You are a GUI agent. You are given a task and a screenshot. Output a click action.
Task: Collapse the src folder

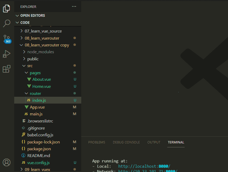(x=24, y=66)
